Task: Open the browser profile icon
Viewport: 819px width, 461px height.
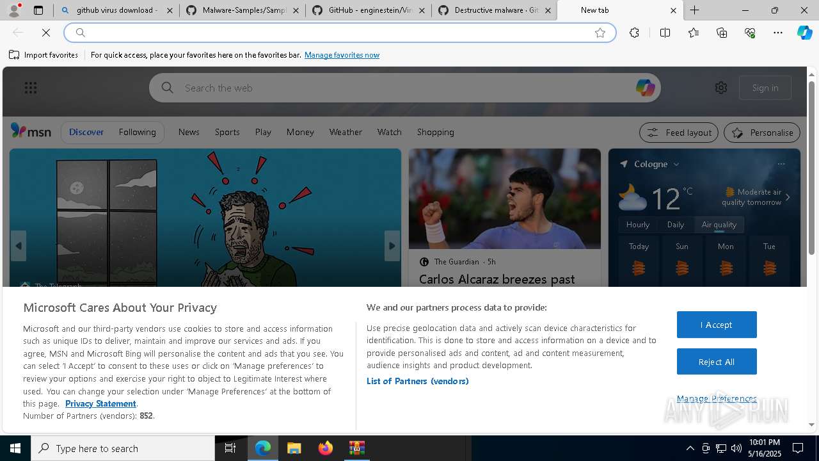Action: pyautogui.click(x=14, y=10)
